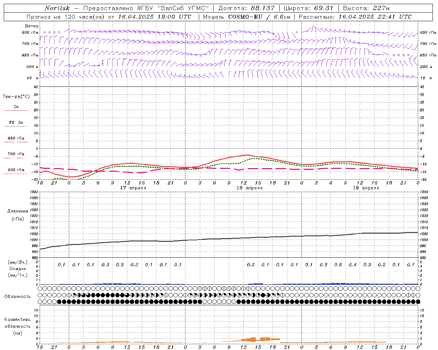Click the "17 апреля" date label

(x=133, y=188)
